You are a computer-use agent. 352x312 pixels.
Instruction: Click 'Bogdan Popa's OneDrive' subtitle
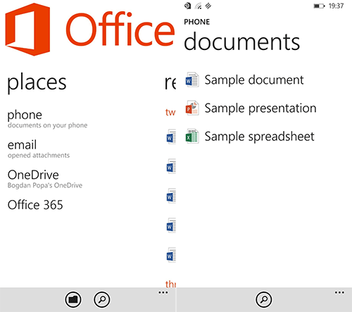point(45,185)
